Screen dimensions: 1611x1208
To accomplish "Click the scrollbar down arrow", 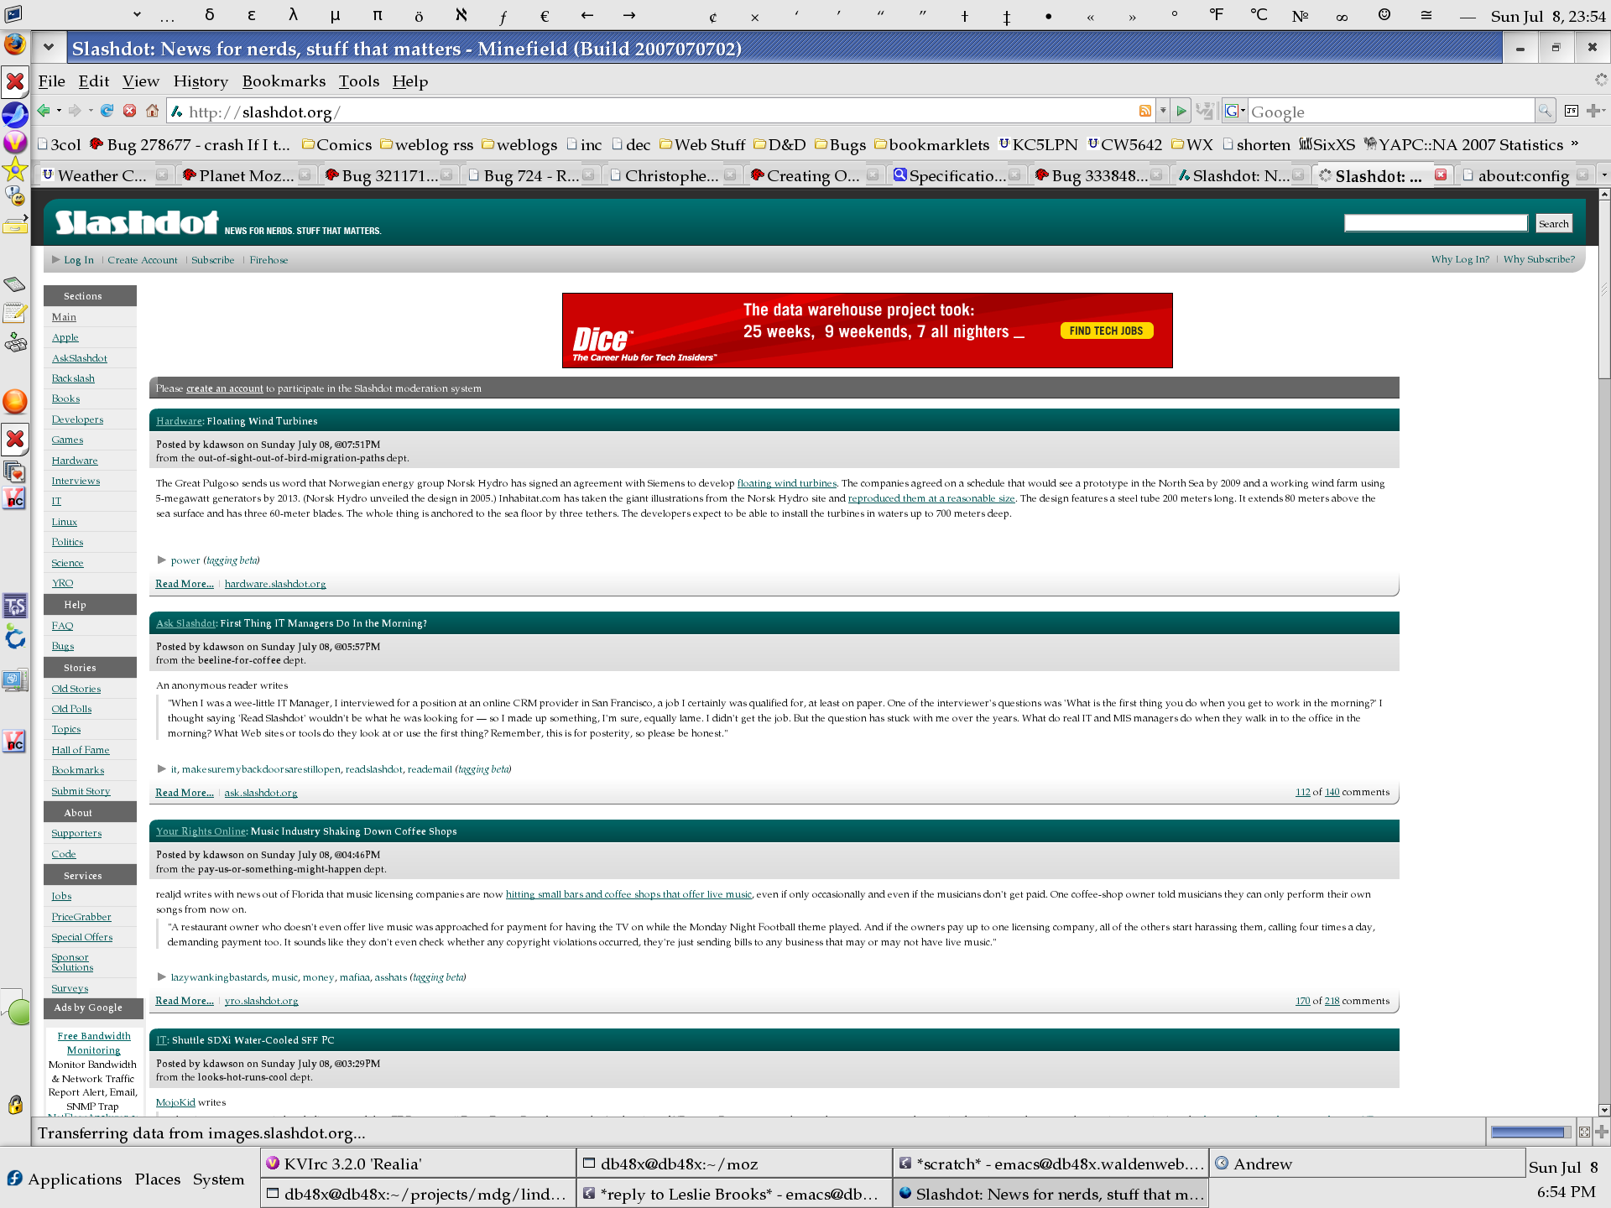I will click(x=1603, y=1109).
